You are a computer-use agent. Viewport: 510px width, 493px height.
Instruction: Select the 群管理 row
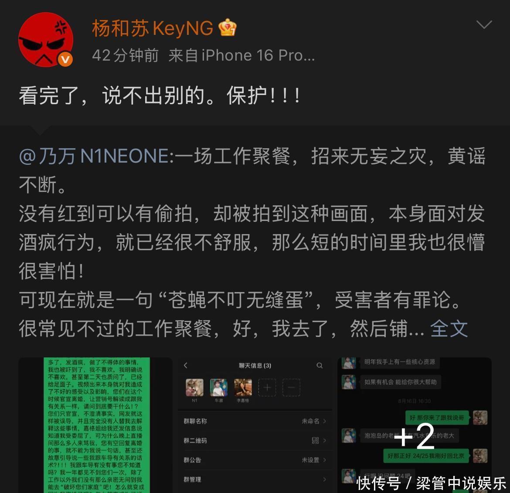(255, 479)
